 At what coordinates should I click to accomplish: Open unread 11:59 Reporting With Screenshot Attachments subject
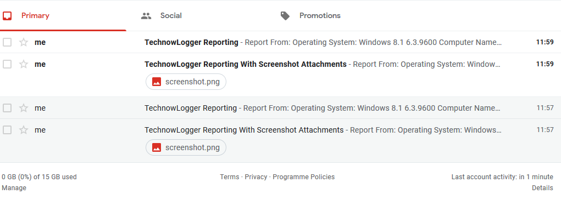click(246, 64)
